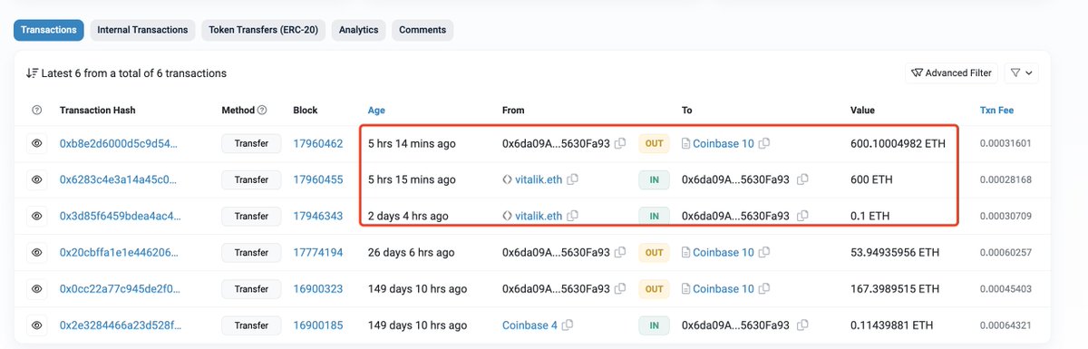1088x349 pixels.
Task: Preview transaction 0x2e3284466a23d528f with eye icon
Action: (37, 325)
